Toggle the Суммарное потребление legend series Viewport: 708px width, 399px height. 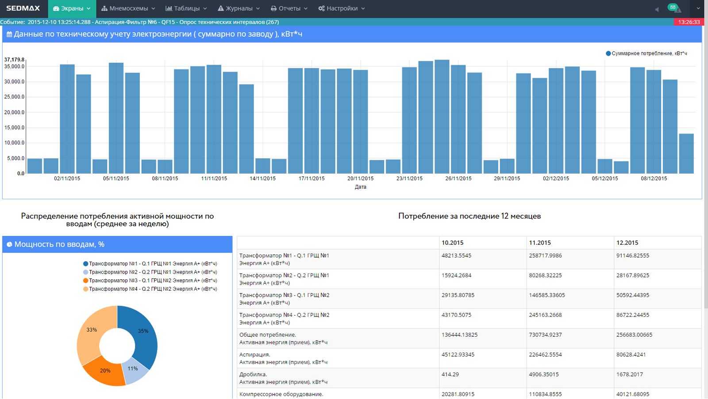(x=646, y=53)
